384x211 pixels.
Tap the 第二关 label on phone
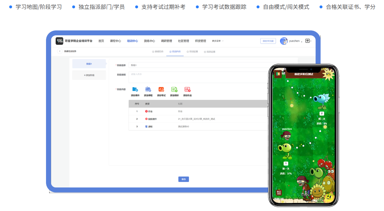(x=322, y=119)
